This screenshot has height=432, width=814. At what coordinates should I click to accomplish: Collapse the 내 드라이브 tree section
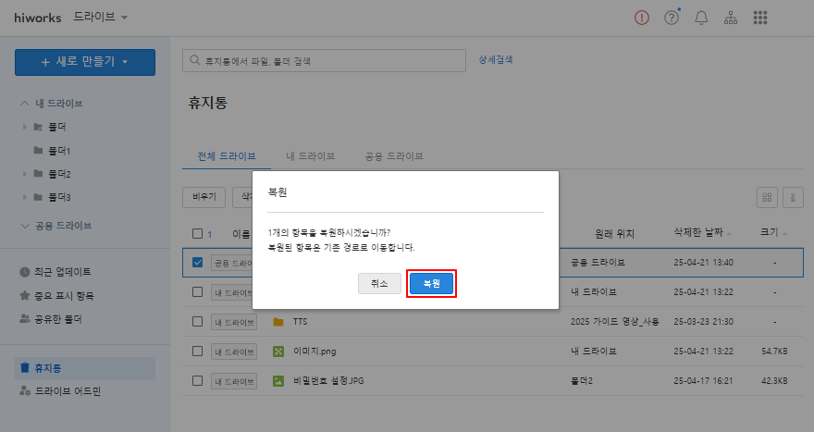25,104
